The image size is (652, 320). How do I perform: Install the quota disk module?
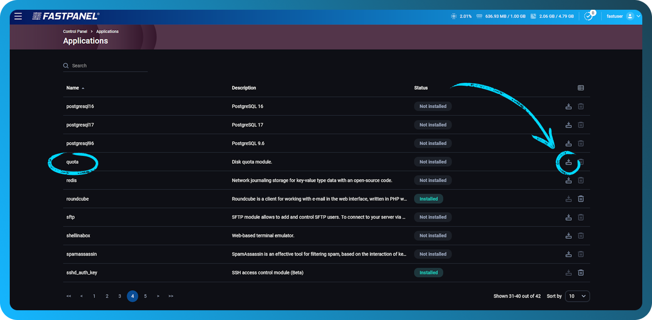(568, 162)
